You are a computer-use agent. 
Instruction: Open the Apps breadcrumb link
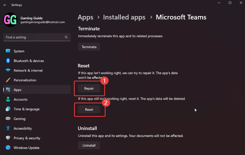85,17
